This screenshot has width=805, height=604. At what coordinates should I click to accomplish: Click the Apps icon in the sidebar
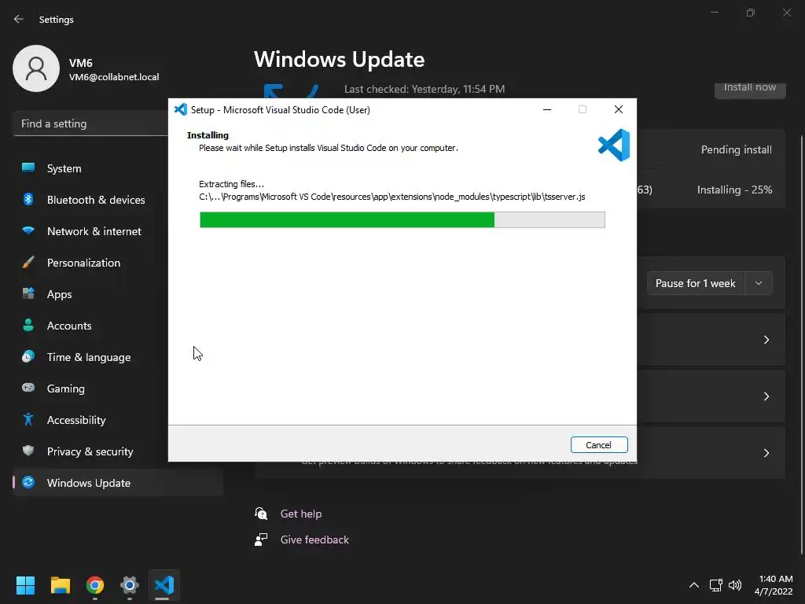[28, 294]
